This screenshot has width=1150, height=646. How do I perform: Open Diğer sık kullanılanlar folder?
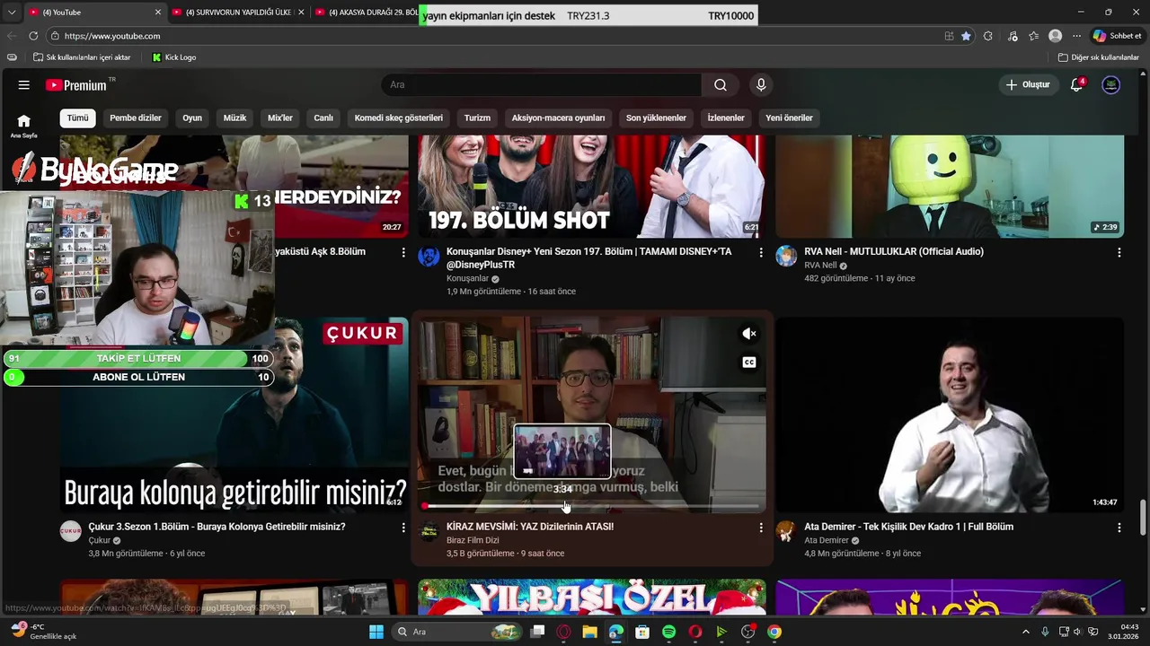tap(1099, 57)
